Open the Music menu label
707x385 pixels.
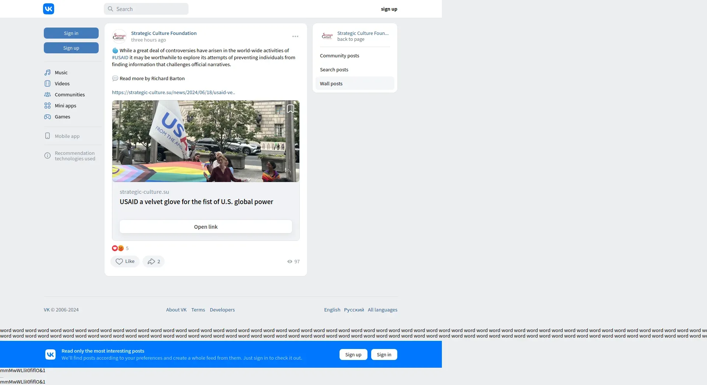(x=61, y=72)
